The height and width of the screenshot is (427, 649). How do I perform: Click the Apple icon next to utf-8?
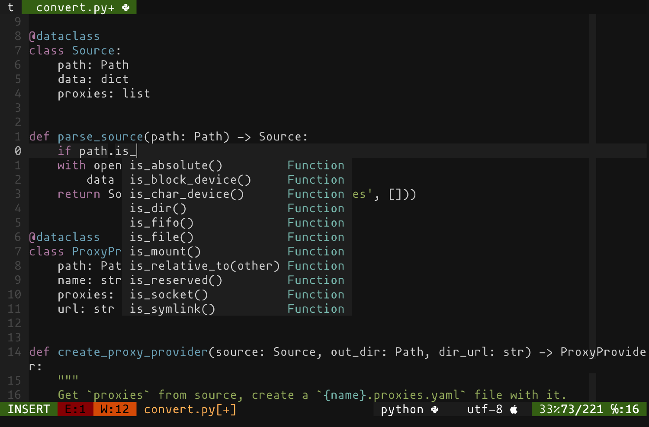[514, 409]
